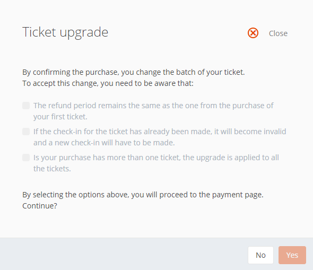Click the "and a new check-in will" text line
The height and width of the screenshot is (270, 313).
click(x=104, y=143)
